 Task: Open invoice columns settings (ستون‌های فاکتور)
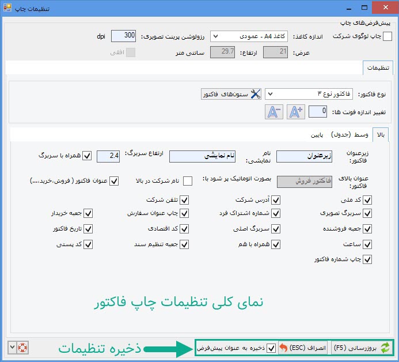pyautogui.click(x=230, y=93)
